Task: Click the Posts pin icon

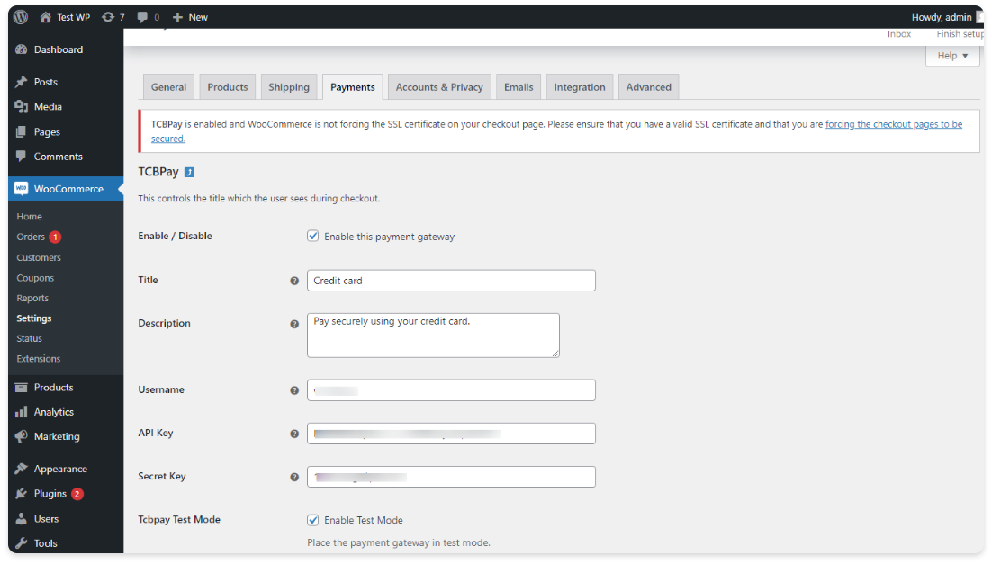Action: [x=22, y=82]
